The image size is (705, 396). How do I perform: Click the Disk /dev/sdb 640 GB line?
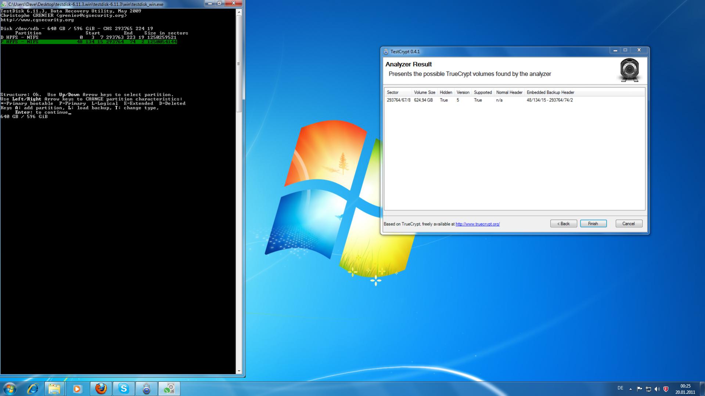pos(77,29)
